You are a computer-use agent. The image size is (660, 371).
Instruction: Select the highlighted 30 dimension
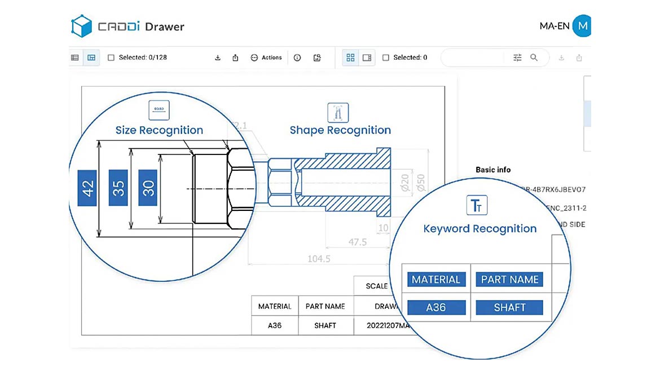coord(148,188)
